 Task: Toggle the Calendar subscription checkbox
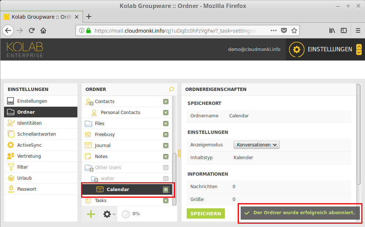tap(166, 190)
